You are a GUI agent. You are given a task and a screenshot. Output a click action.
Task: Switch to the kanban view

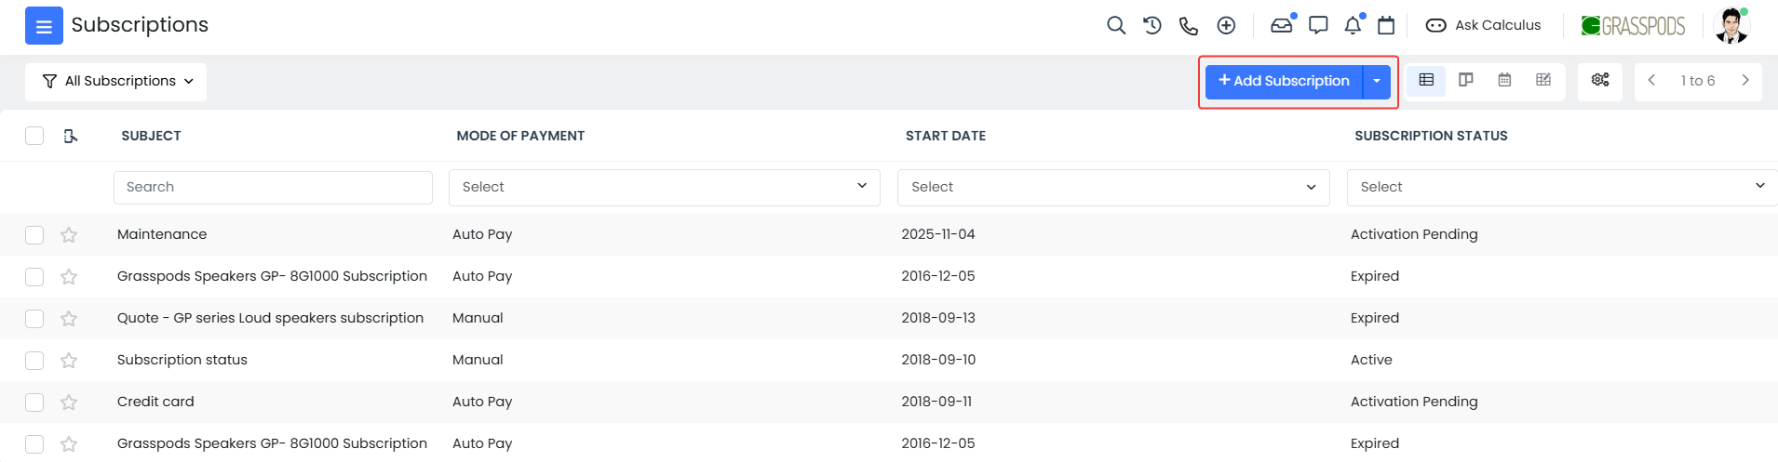tap(1465, 81)
